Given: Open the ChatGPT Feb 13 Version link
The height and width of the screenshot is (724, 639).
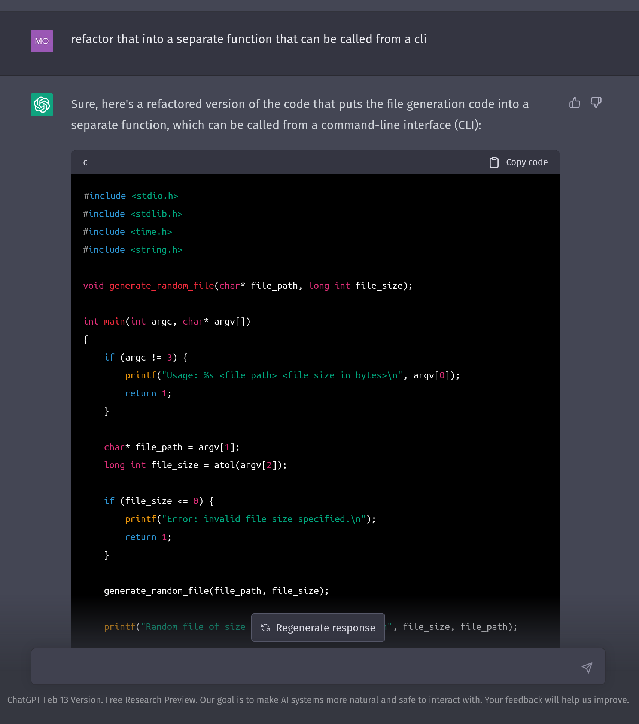Looking at the screenshot, I should coord(54,700).
